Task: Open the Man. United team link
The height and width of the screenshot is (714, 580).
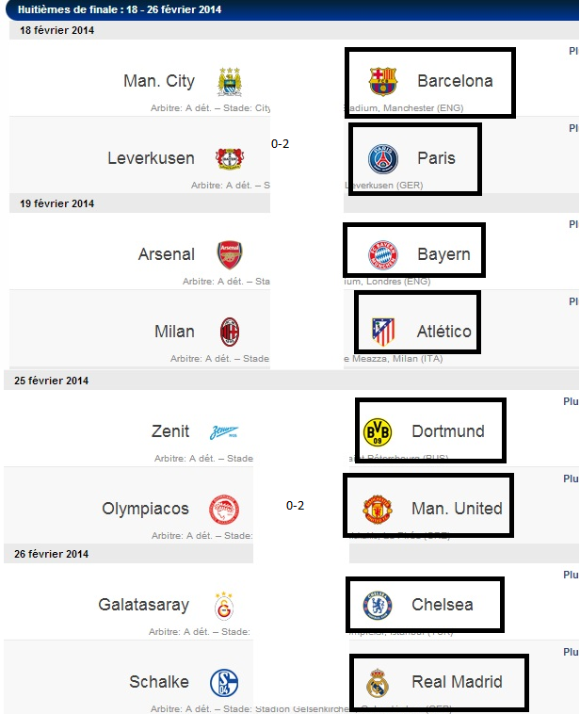Action: coord(457,508)
